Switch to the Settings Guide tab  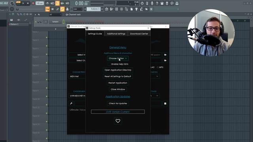click(x=95, y=34)
